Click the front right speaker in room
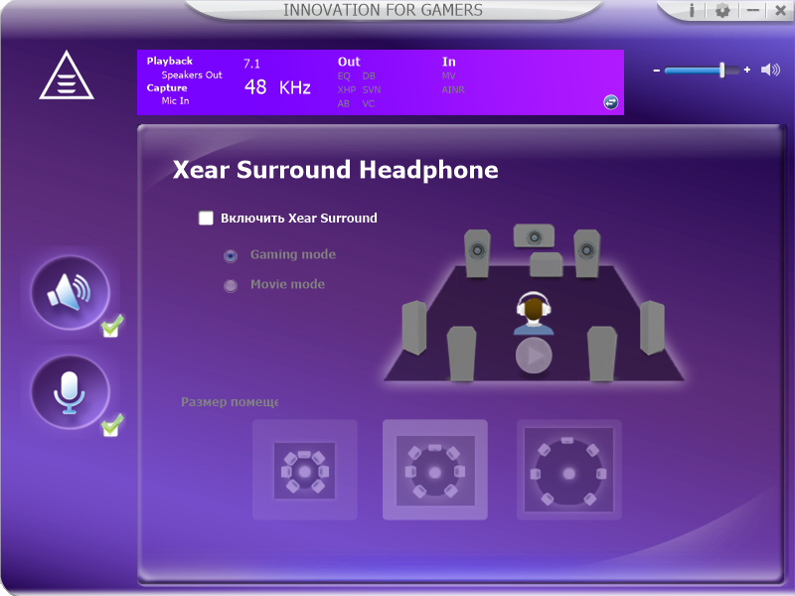This screenshot has width=795, height=596. [587, 253]
